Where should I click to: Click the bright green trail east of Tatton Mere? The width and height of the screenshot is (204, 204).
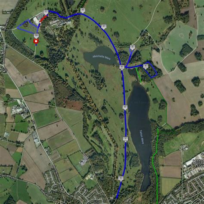(x=155, y=165)
